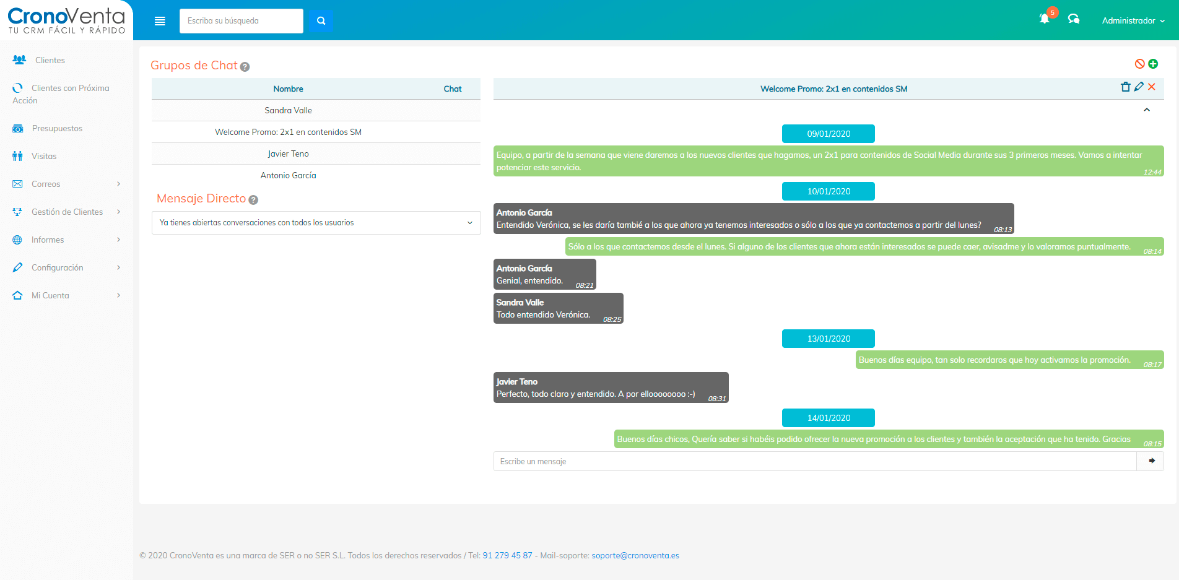The width and height of the screenshot is (1179, 580).
Task: Click Antonio García's 'Genial, entendido' message
Action: pos(545,274)
